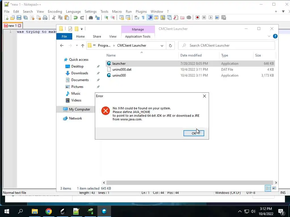
Task: Switch to large thumbnails view icon
Action: [x=274, y=188]
